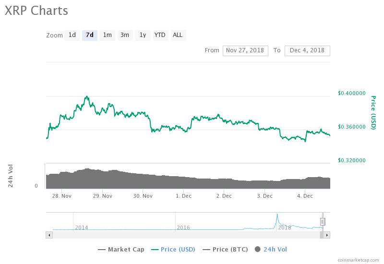Click the 2014 marker in the navigator
Screen dimensions: 384x264
(82, 227)
